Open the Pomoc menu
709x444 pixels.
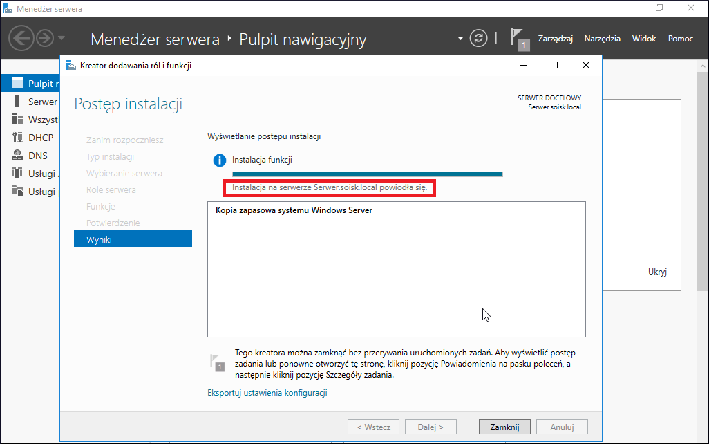(681, 39)
